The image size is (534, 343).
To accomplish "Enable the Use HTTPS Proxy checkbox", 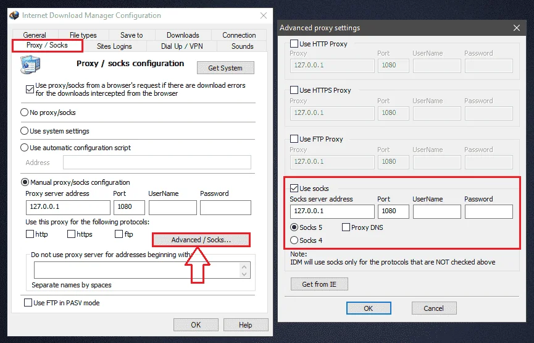I will 294,90.
